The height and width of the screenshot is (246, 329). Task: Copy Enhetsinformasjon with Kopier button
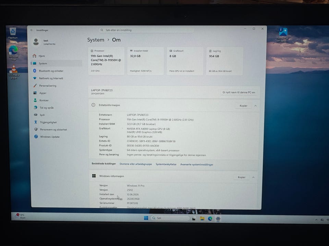coord(243,106)
